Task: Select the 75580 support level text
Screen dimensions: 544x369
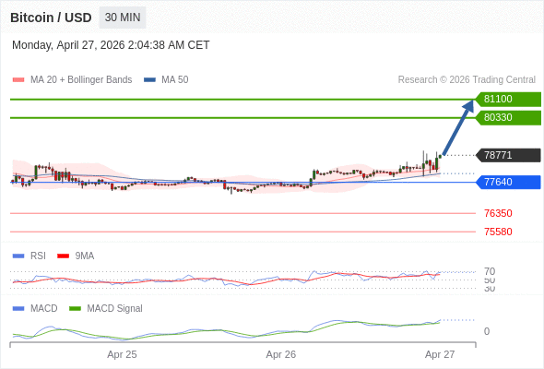Action: click(498, 232)
